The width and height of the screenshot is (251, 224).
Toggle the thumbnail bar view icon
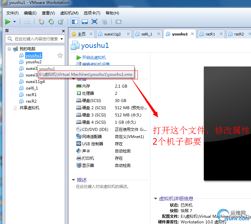(85, 22)
